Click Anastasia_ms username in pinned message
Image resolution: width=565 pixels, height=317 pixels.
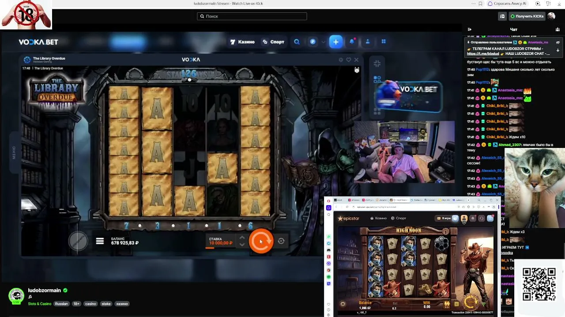point(538,43)
